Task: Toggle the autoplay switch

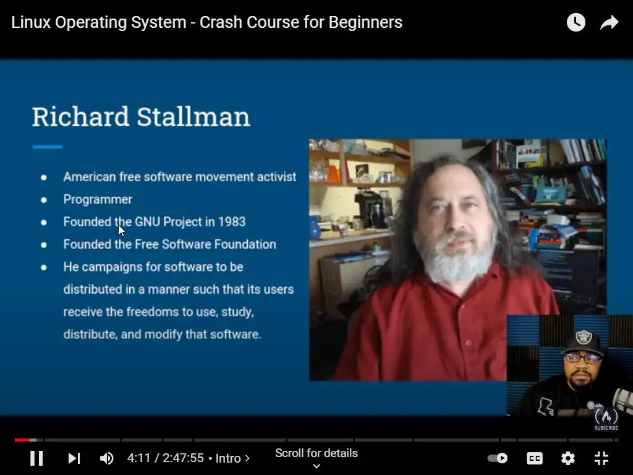Action: pos(498,458)
